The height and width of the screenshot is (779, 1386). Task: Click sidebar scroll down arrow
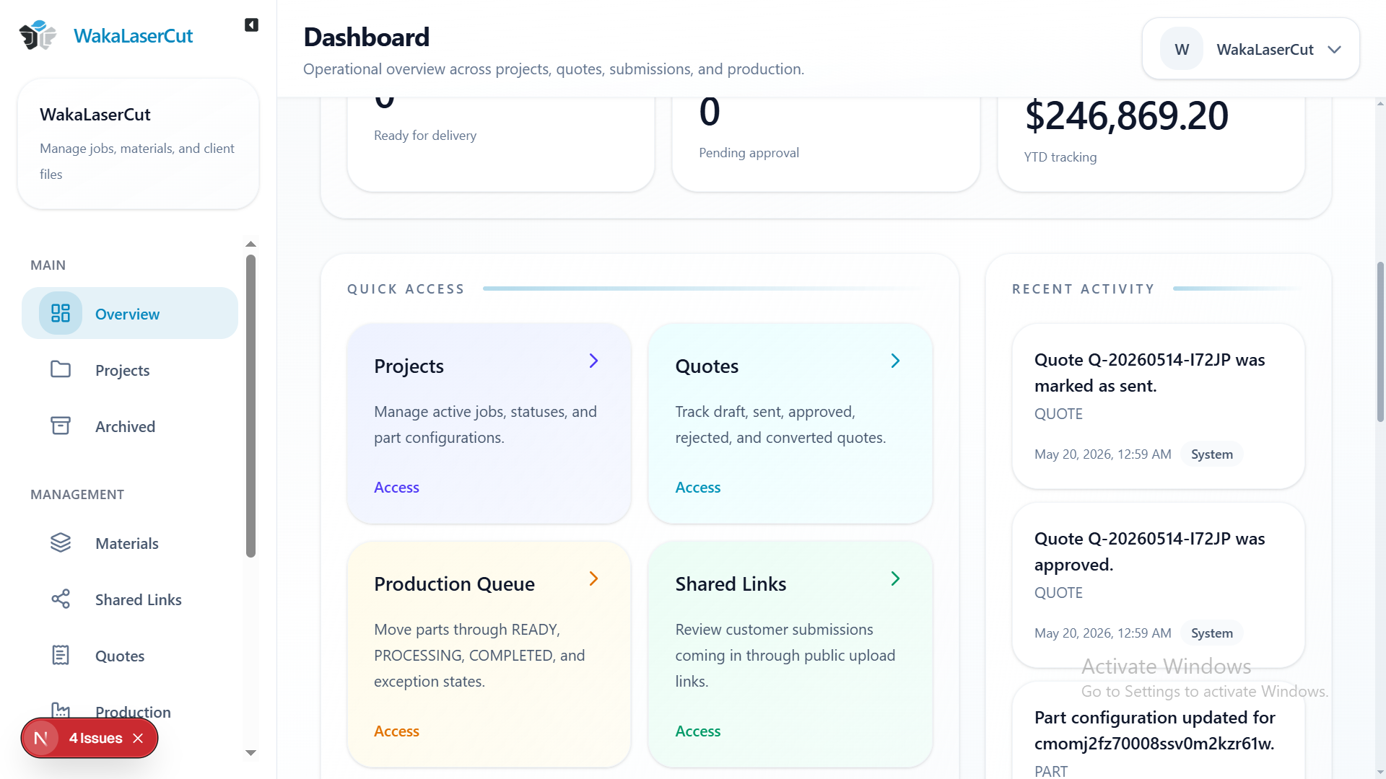pos(250,752)
